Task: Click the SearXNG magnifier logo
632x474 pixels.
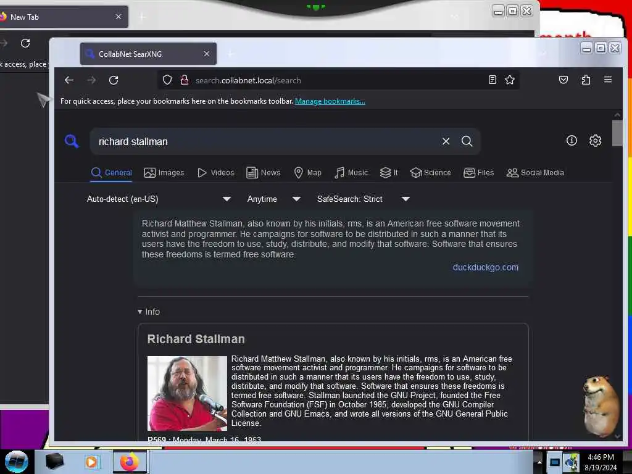Action: [x=72, y=141]
